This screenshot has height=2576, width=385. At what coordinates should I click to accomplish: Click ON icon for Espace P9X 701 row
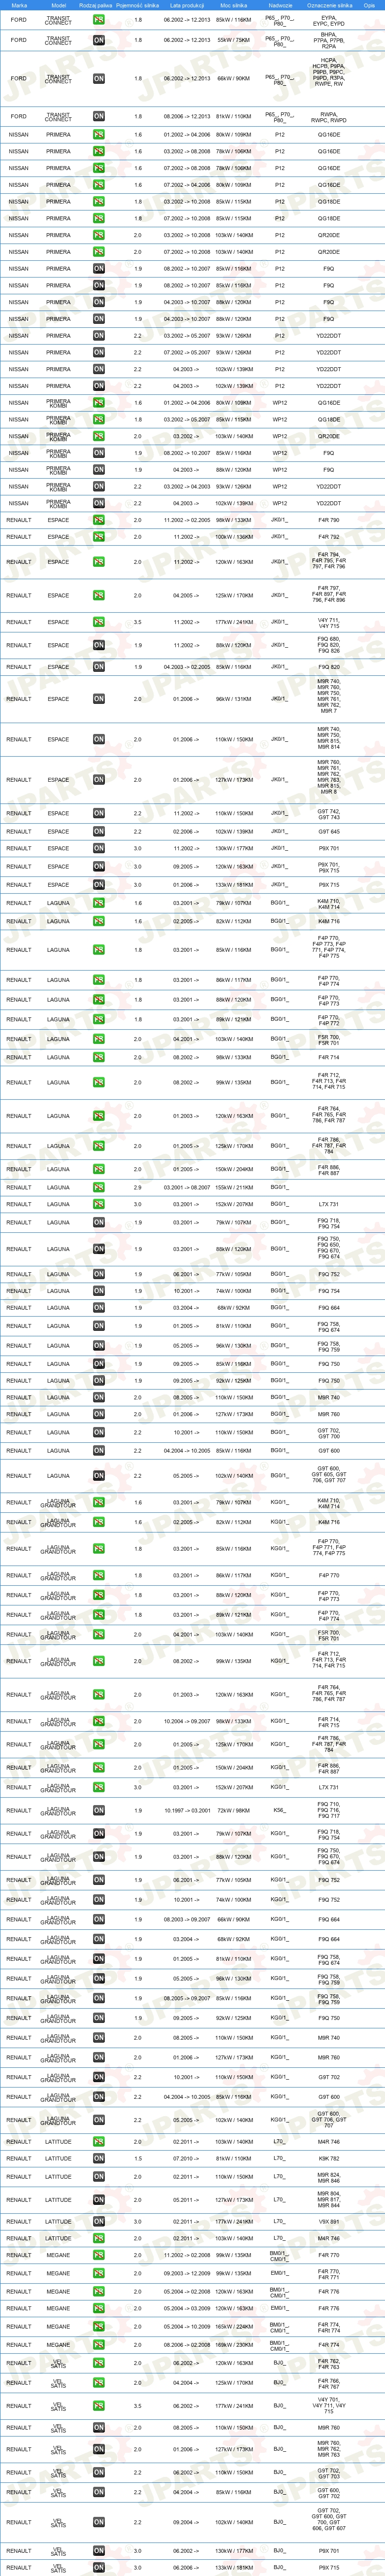(x=98, y=849)
